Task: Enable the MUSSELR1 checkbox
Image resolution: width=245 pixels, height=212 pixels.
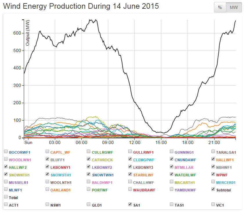Action: coord(6,182)
